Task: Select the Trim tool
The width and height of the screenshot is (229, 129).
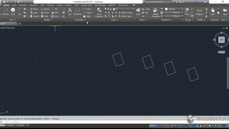Action: [x=55, y=9]
